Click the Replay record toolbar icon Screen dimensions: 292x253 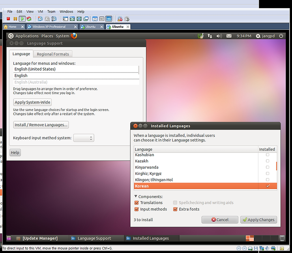pyautogui.click(x=127, y=19)
